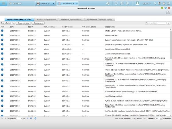Select TuneInRadio 1.0.20 installed entry
This screenshot has width=172, height=129.
pyautogui.click(x=85, y=86)
